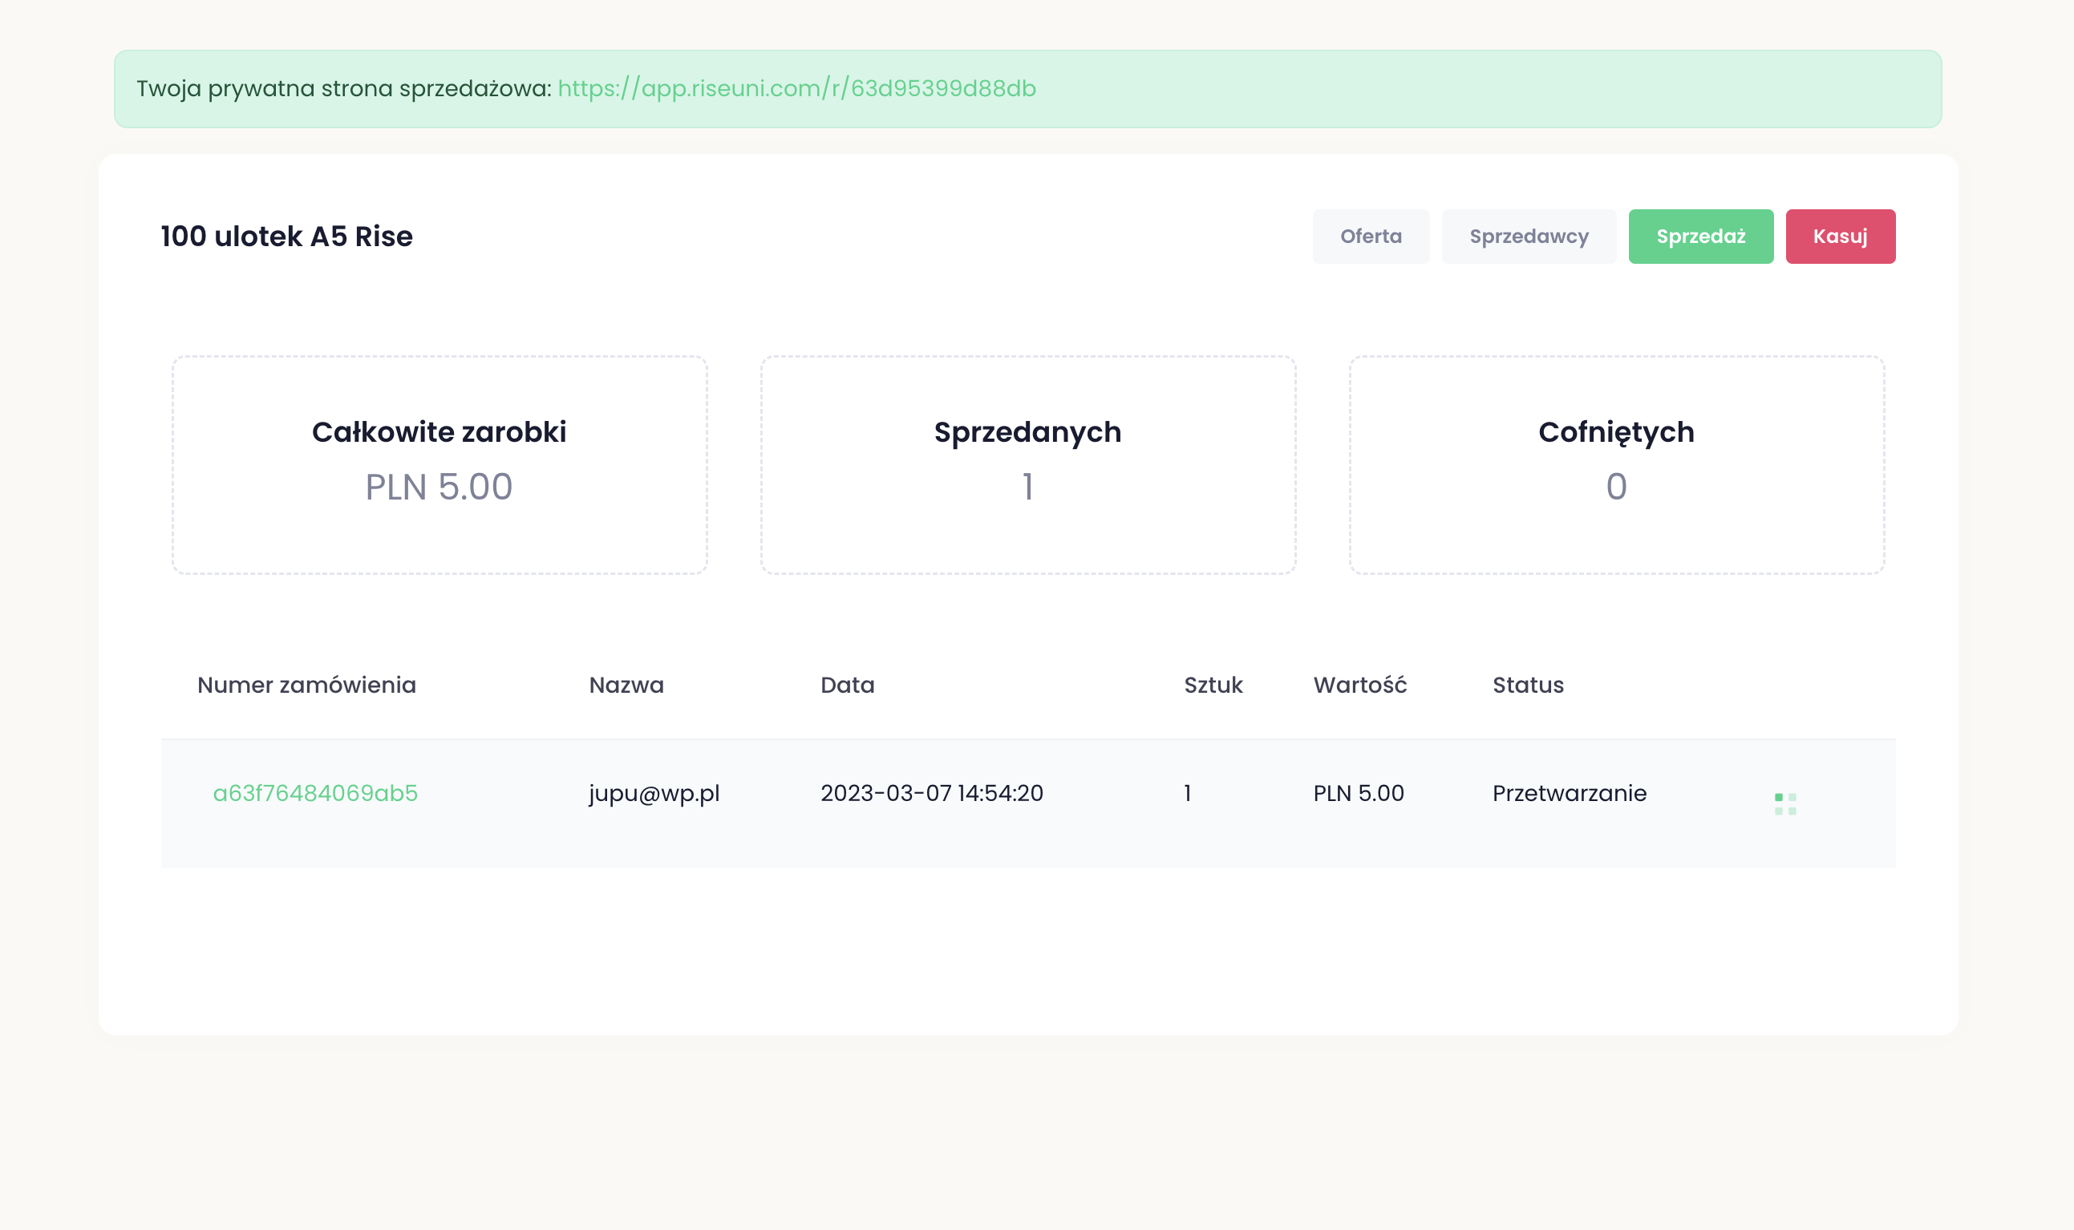Sort by Numer zamówienia column header
Screen dimensions: 2074x1230
point(306,685)
